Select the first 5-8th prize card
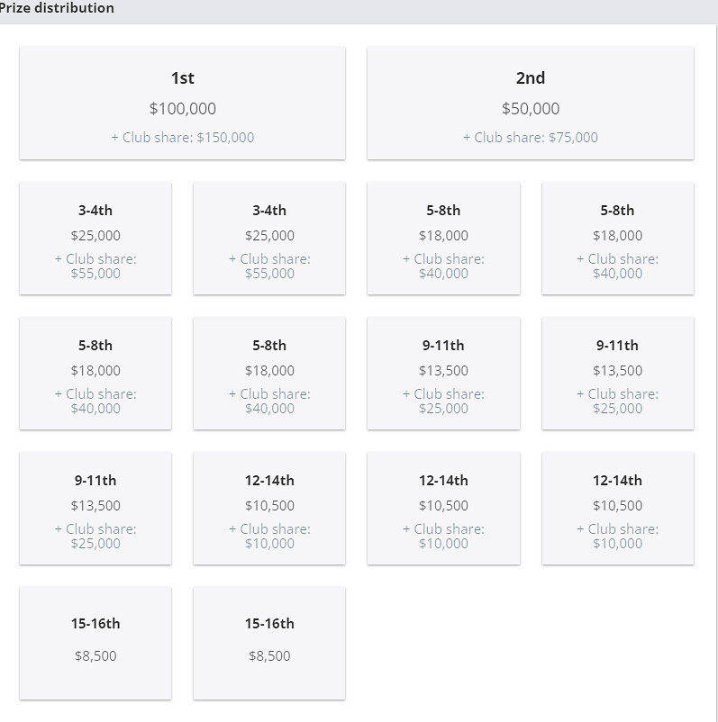 coord(443,237)
